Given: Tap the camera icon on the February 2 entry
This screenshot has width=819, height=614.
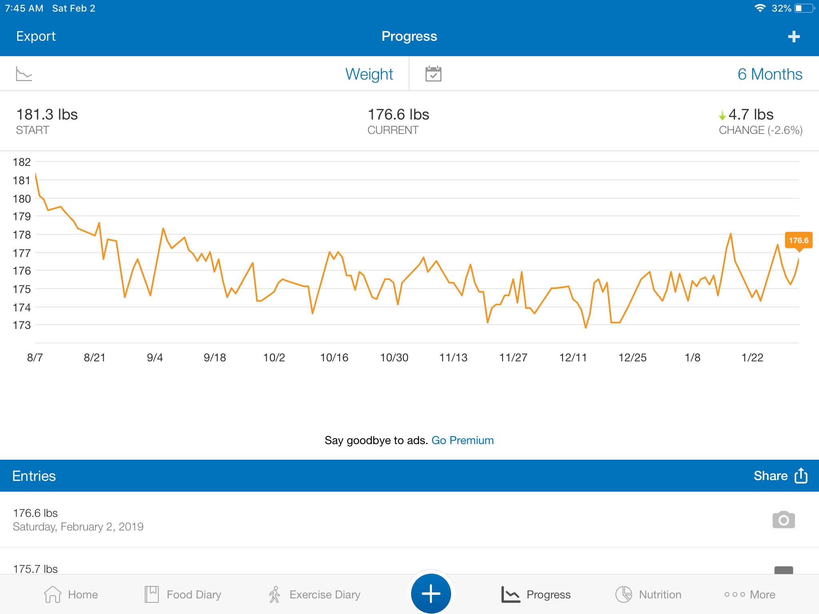Looking at the screenshot, I should point(783,520).
